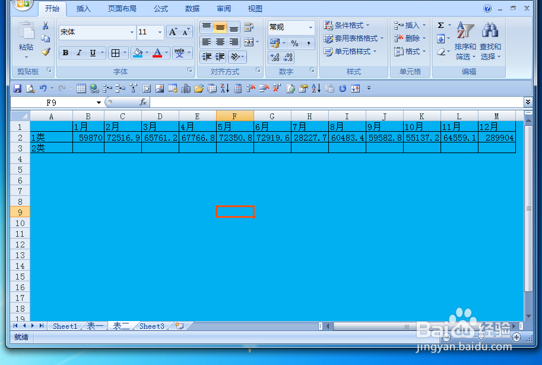542x365 pixels.
Task: Switch to Data (数据) tab
Action: pos(192,9)
